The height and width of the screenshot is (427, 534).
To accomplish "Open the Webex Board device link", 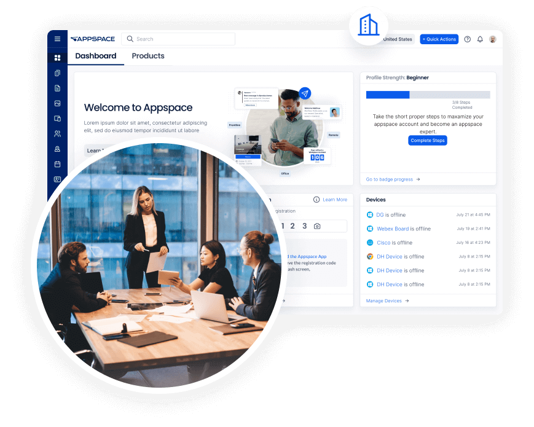I will click(393, 229).
